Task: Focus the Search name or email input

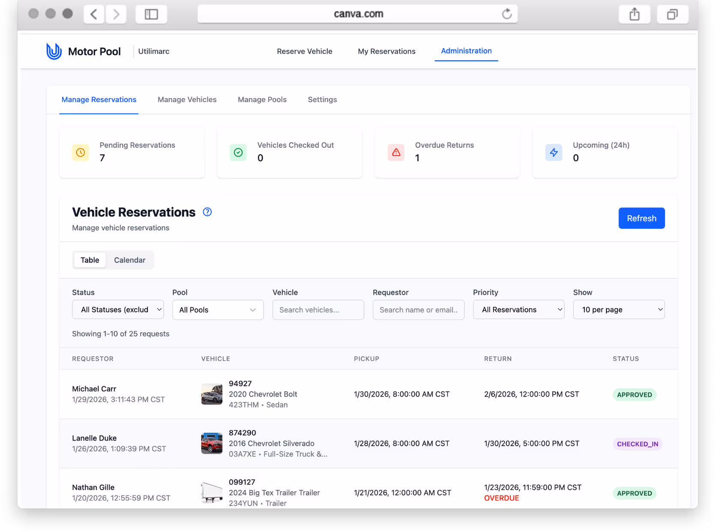Action: point(419,310)
